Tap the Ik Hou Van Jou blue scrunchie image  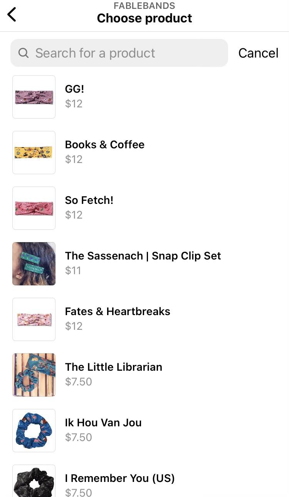34,431
